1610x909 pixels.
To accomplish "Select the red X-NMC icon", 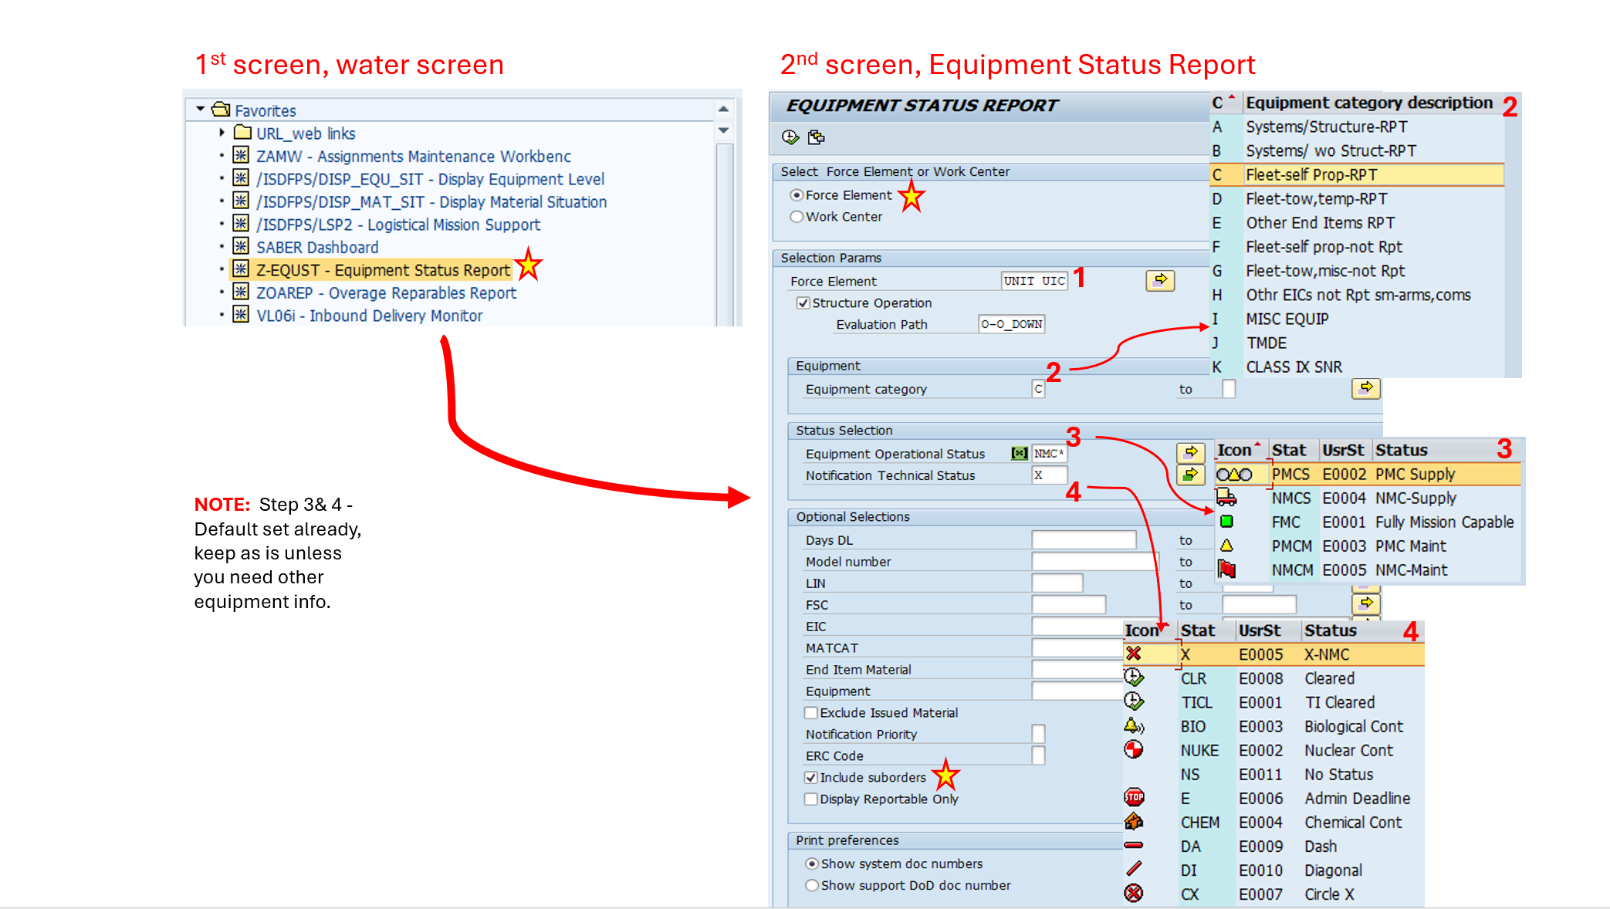I will [1134, 654].
